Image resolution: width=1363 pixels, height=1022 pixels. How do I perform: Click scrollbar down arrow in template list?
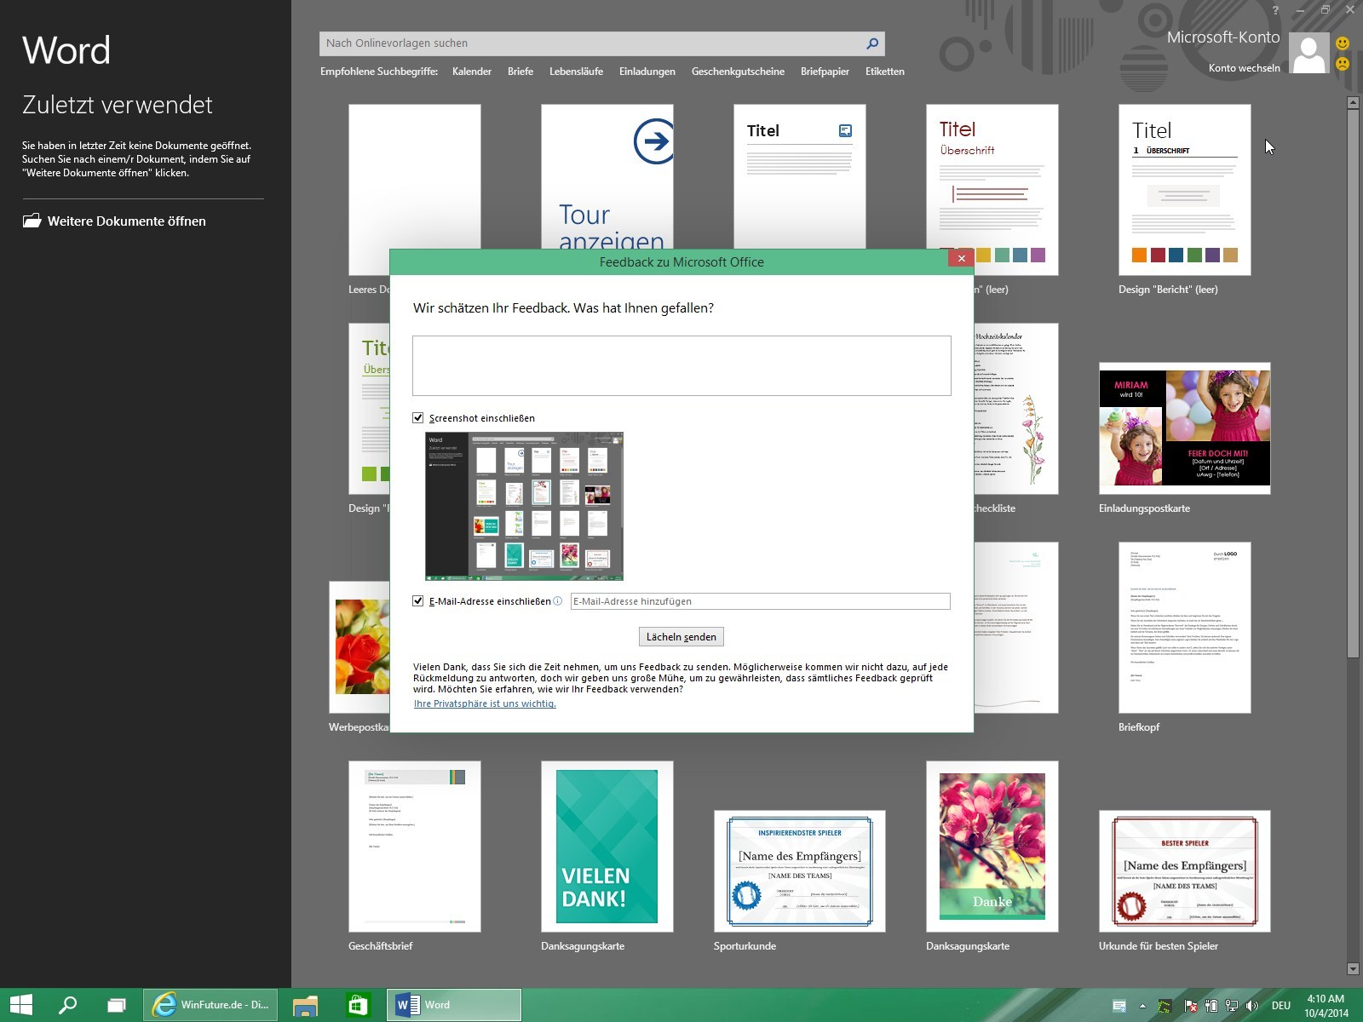[1353, 968]
